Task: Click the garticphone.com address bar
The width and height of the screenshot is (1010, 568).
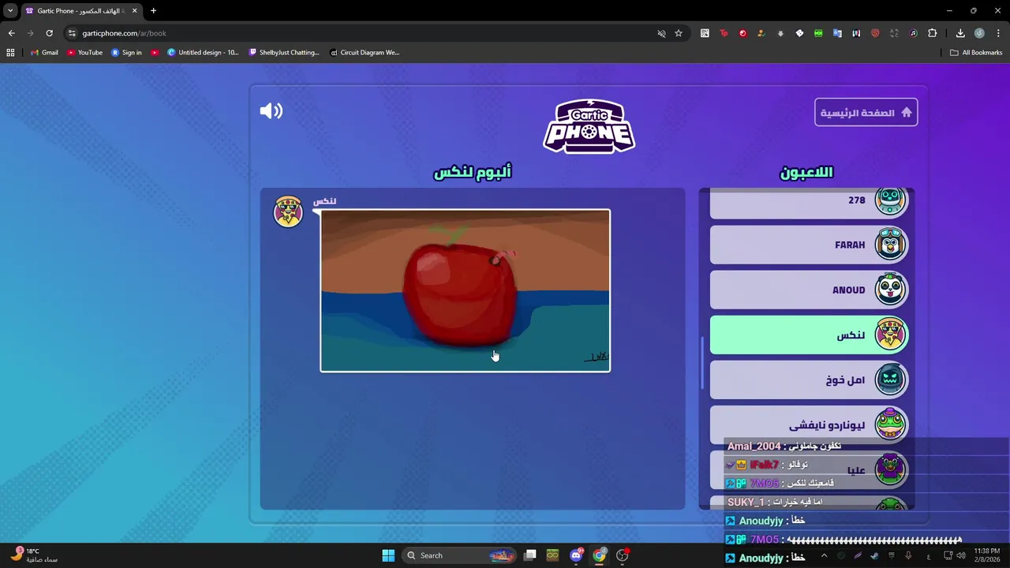Action: (x=363, y=33)
